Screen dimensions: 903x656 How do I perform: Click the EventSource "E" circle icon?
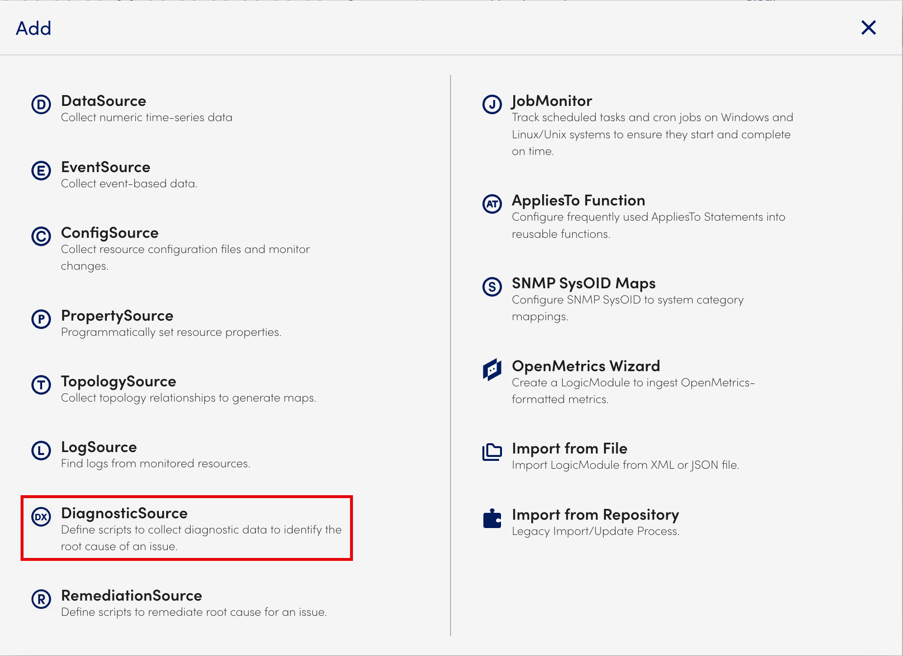41,171
